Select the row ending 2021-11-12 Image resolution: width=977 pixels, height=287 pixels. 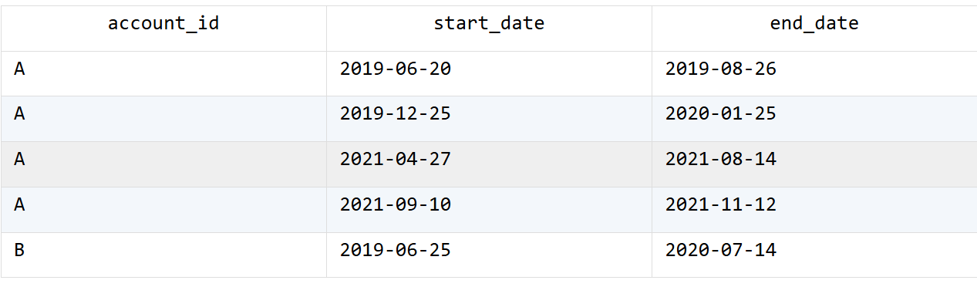tap(489, 210)
